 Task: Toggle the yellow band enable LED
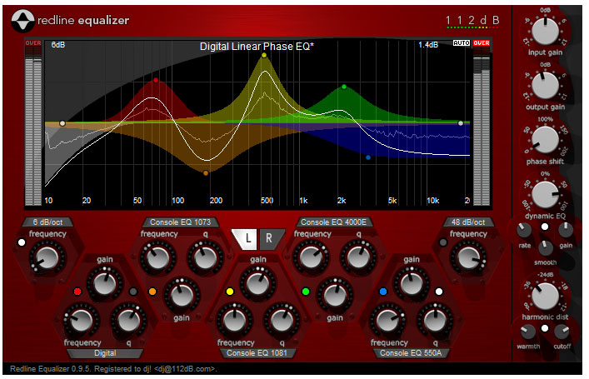[230, 292]
